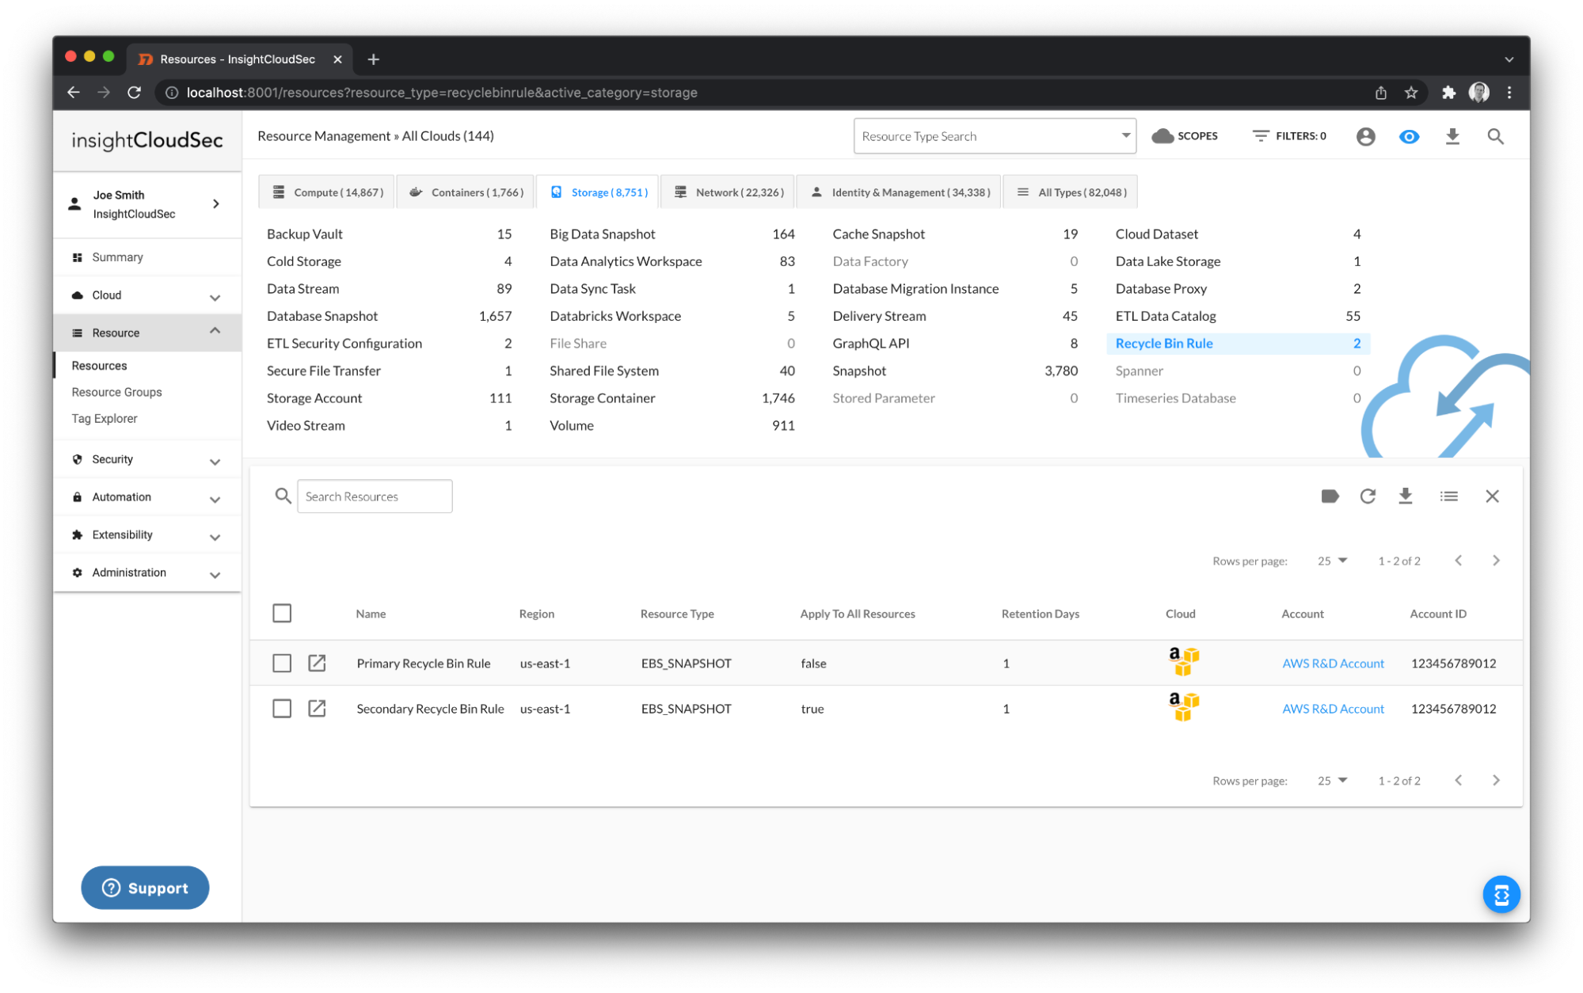
Task: Switch to the Network tab
Action: pos(729,192)
